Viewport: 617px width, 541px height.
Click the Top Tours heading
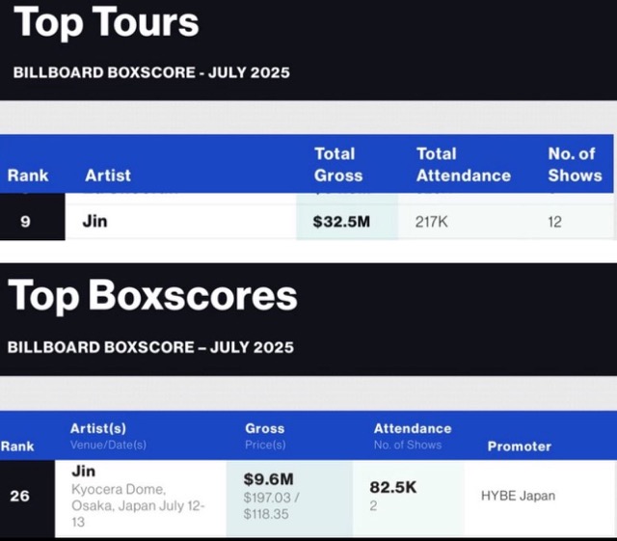tap(107, 22)
